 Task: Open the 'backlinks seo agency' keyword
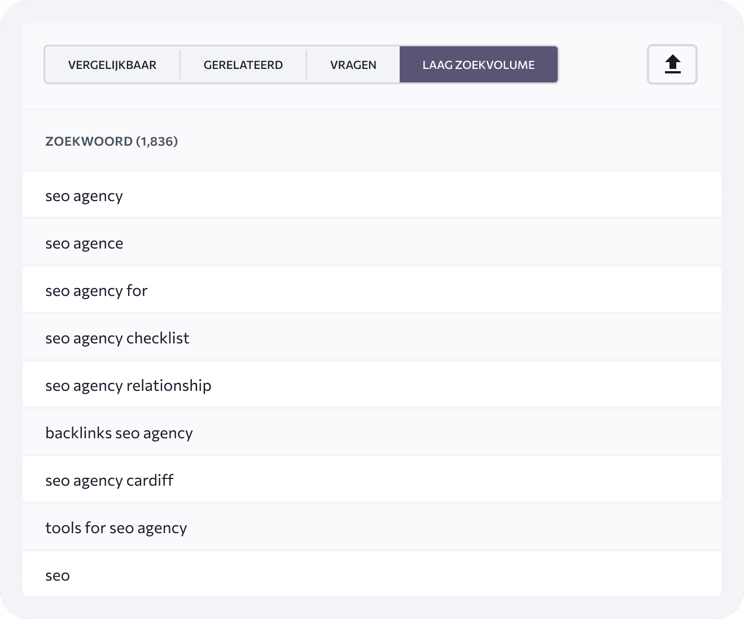click(372, 433)
